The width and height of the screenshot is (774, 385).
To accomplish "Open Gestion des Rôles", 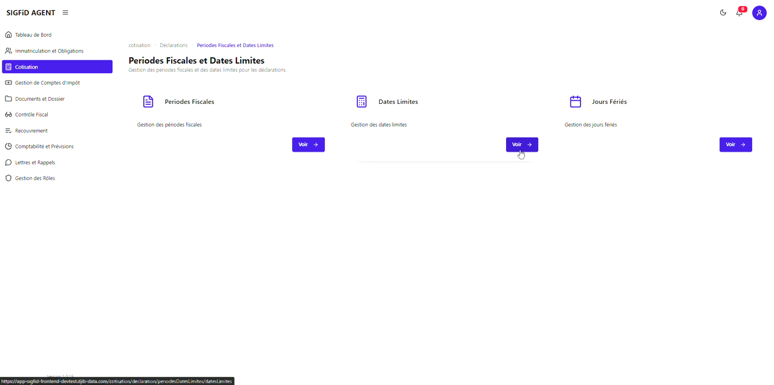I will pyautogui.click(x=34, y=179).
